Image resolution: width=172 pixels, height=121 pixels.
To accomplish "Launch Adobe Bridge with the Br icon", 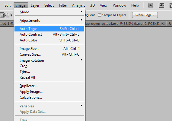I will pyautogui.click(x=151, y=5).
